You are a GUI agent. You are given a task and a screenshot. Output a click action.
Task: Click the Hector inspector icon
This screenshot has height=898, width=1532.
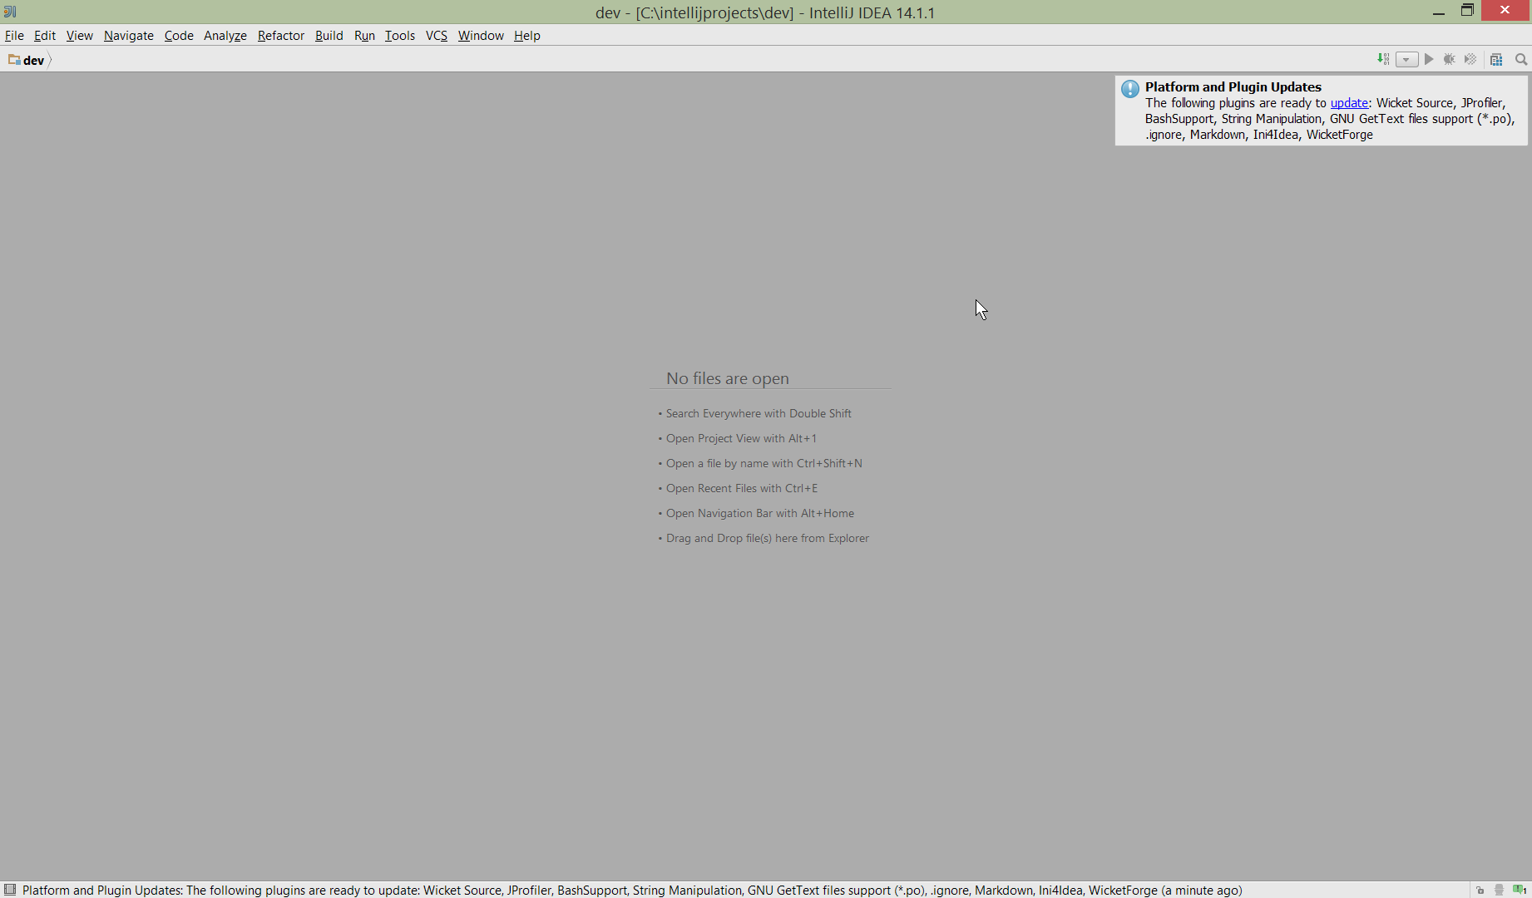coord(1499,890)
